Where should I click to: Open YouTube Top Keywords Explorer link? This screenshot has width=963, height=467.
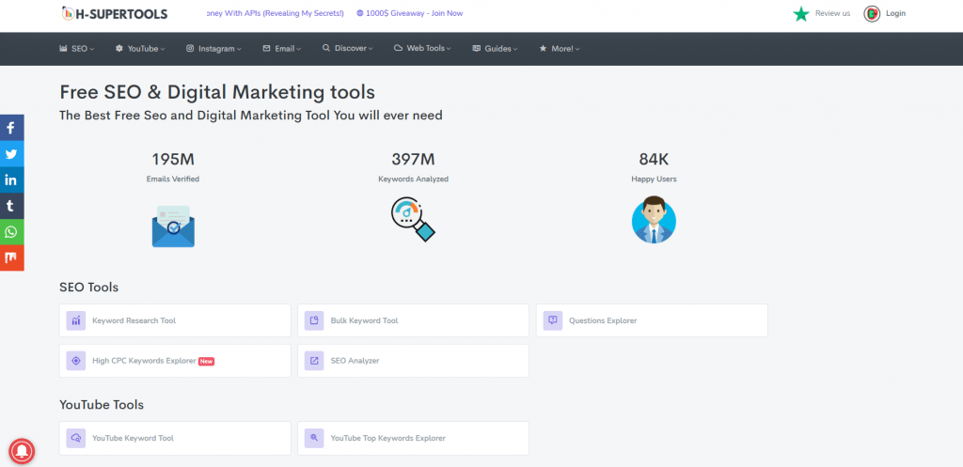[414, 438]
